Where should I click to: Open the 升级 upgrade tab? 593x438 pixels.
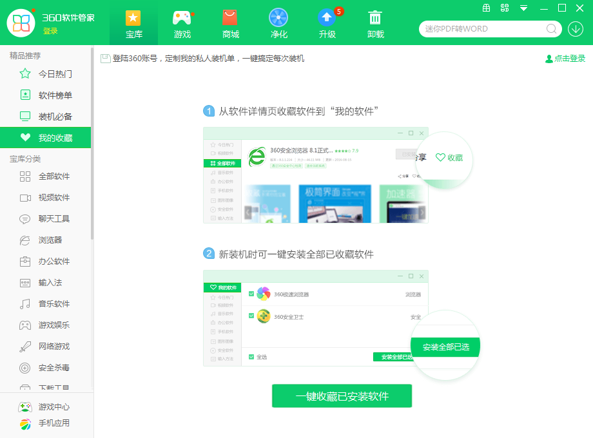pos(327,23)
